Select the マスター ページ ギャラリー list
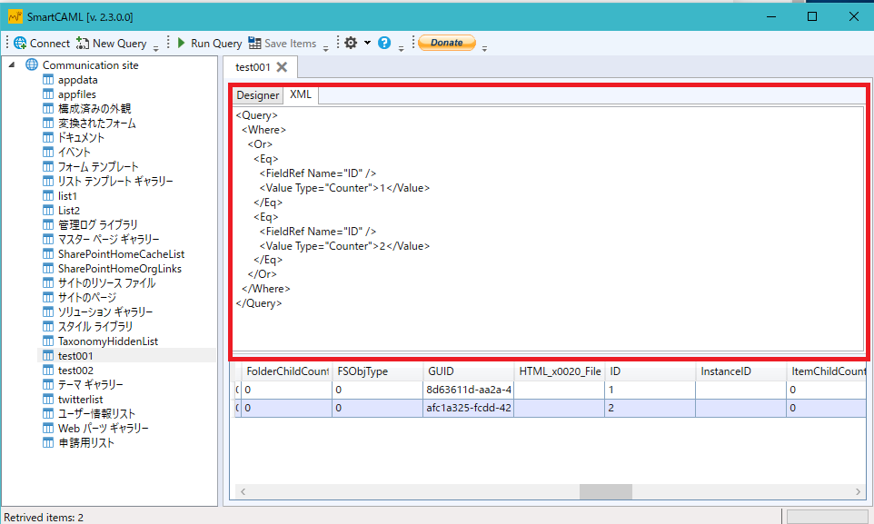874x524 pixels. 109,239
